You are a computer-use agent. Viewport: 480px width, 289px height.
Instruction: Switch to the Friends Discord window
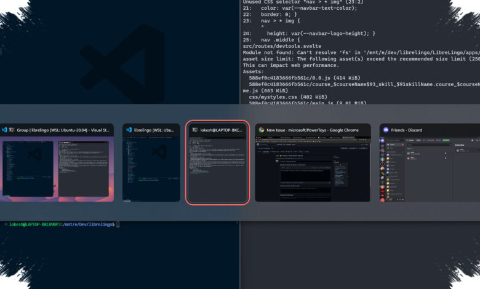tap(430, 162)
